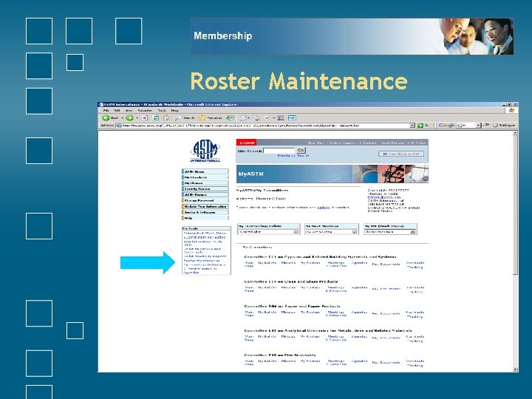
Task: Click the red Stop icon
Action: (x=145, y=117)
